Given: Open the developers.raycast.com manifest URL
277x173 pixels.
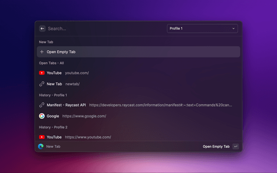Looking at the screenshot, I should [x=160, y=105].
